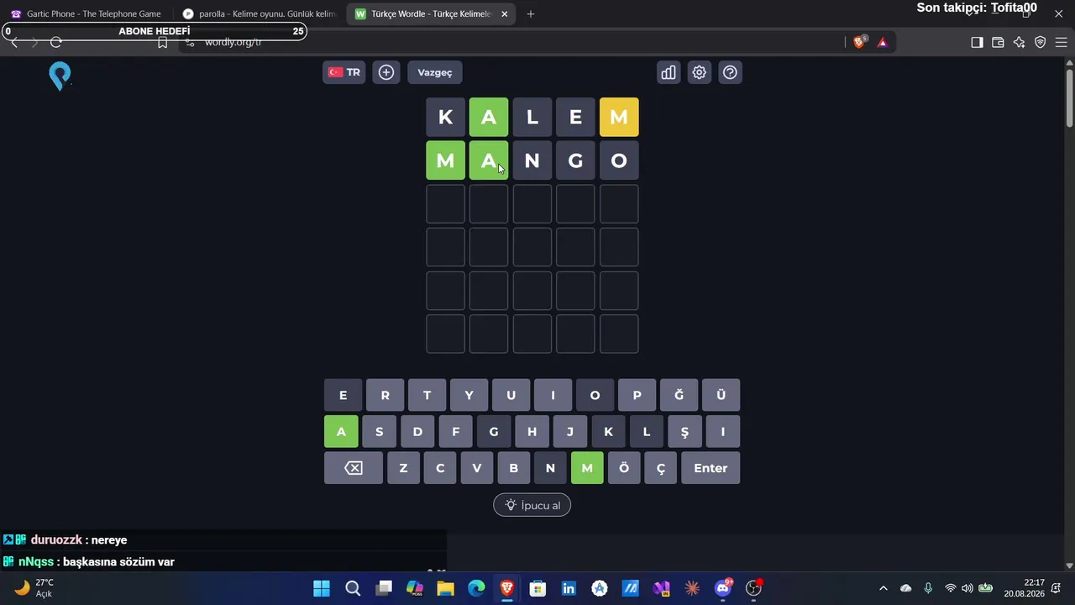Viewport: 1075px width, 605px height.
Task: Tap the green A key on keyboard
Action: [x=341, y=432]
